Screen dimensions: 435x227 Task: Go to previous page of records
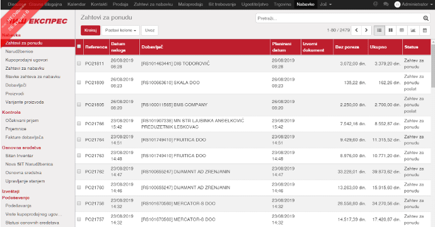pyautogui.click(x=356, y=30)
